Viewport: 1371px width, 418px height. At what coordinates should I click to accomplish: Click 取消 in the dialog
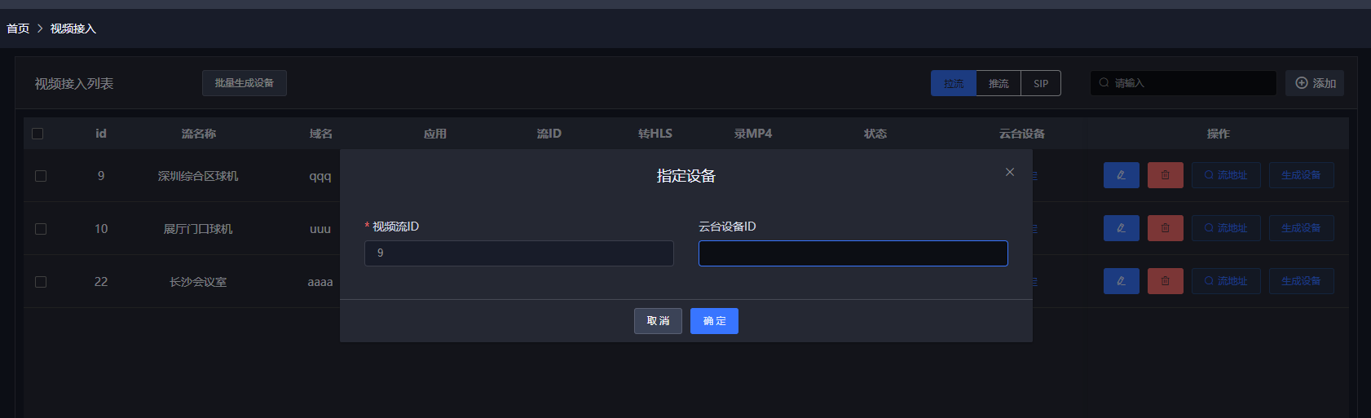click(x=658, y=321)
